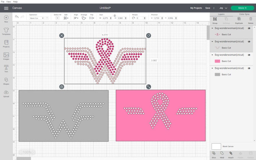Open the Align dropdown

click(76, 18)
